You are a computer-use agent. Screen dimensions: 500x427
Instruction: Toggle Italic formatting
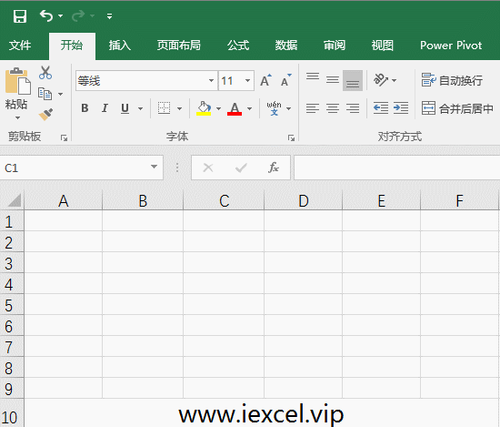click(x=105, y=108)
